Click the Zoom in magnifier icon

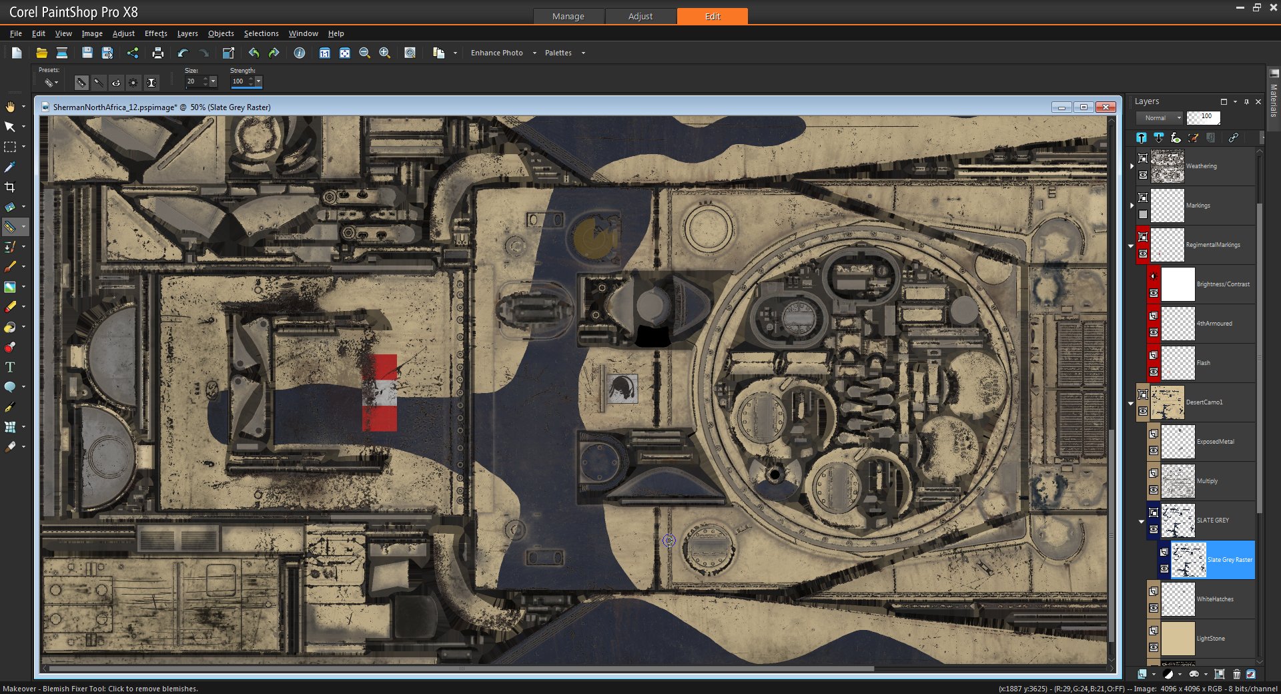click(384, 53)
